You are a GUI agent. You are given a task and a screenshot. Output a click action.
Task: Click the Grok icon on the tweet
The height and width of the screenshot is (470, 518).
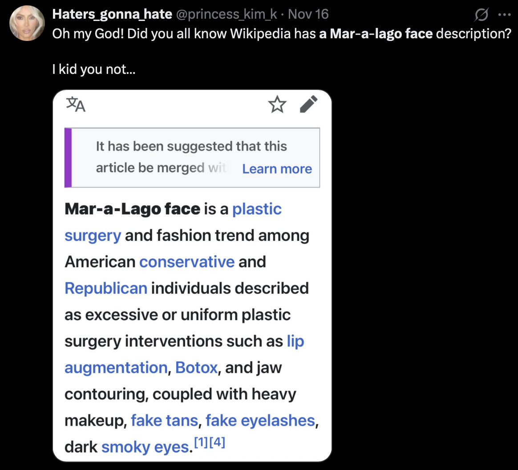coord(481,16)
